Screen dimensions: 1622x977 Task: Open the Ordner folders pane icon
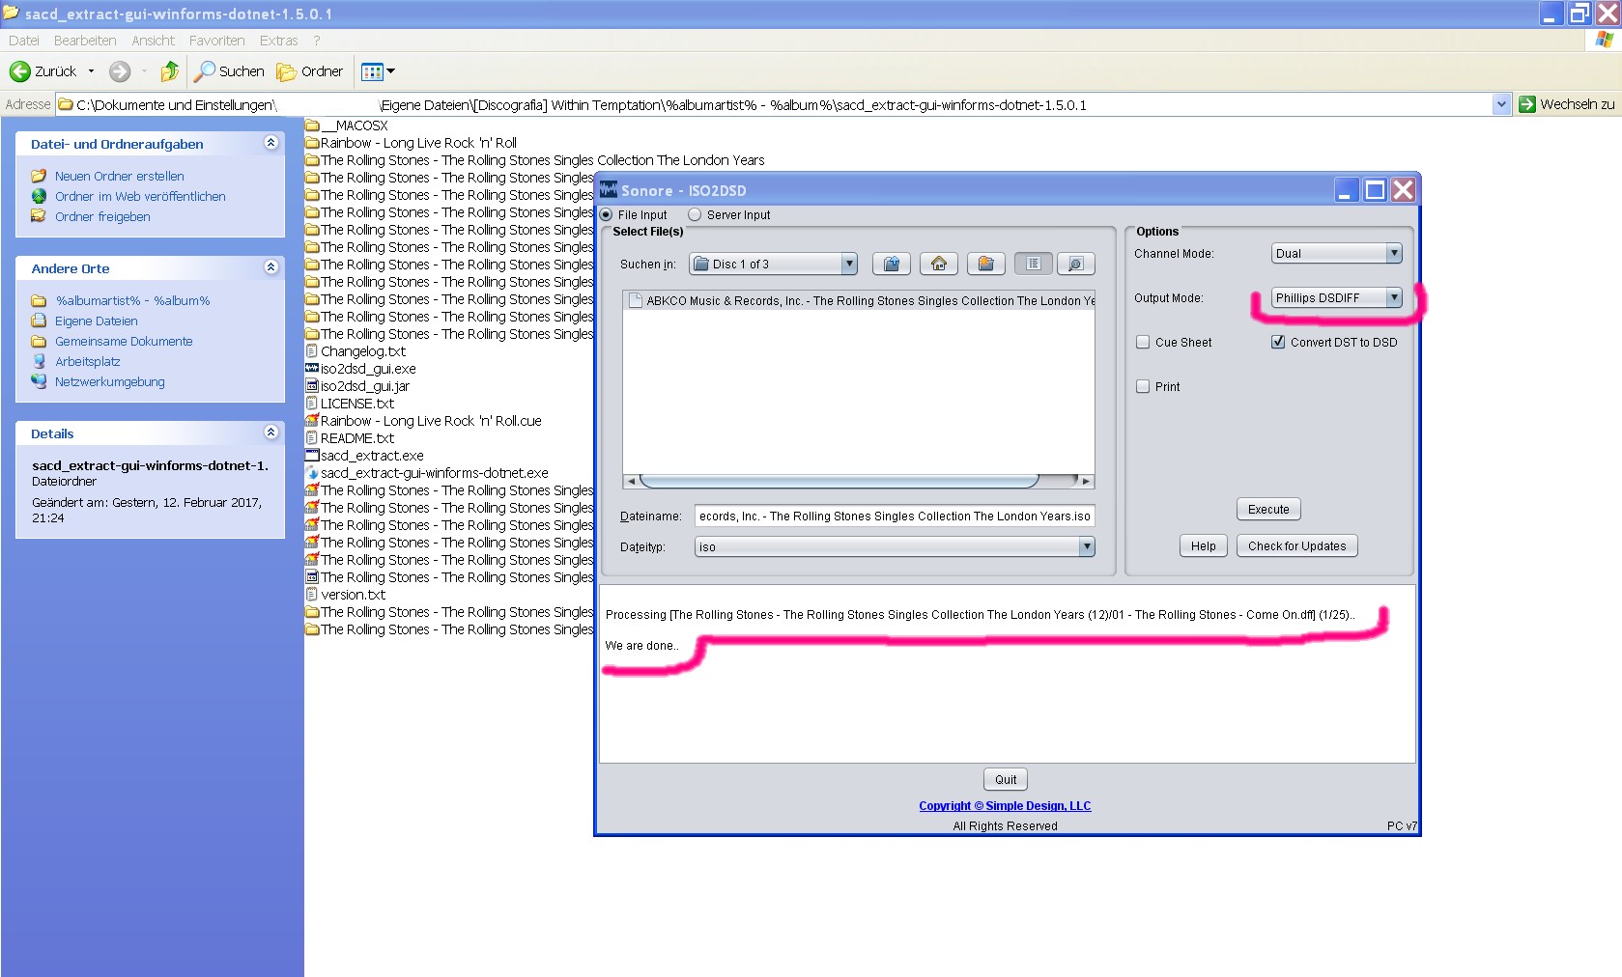click(287, 71)
